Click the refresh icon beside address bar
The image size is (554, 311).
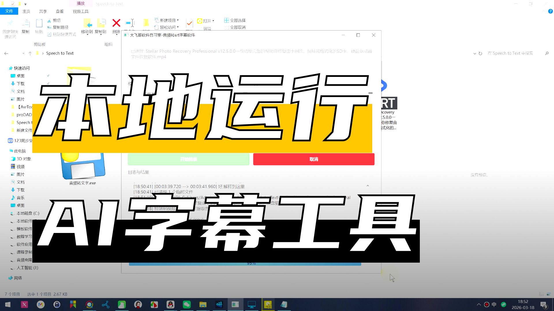(480, 54)
